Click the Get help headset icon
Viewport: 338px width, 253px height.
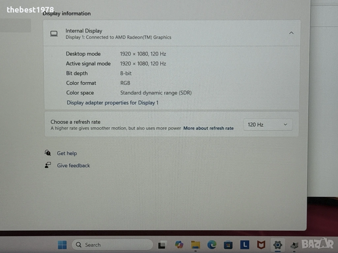click(48, 153)
